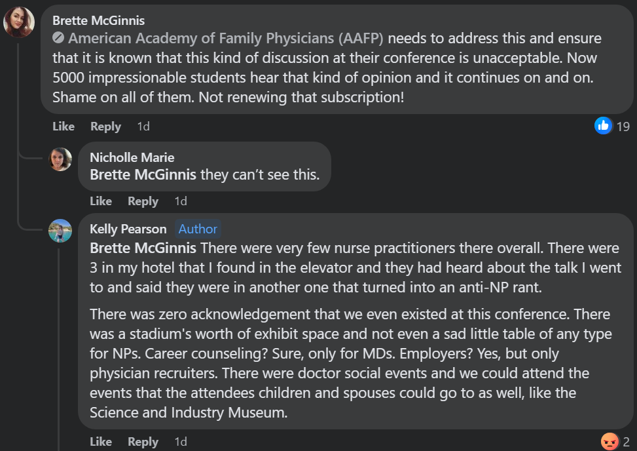Open Brette McGinnis's profile picture
Screen dimensions: 637x451
(x=19, y=22)
